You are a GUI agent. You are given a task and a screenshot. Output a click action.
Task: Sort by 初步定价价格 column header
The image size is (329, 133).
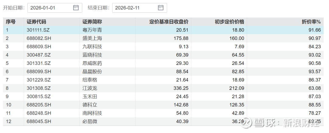pos(229,22)
